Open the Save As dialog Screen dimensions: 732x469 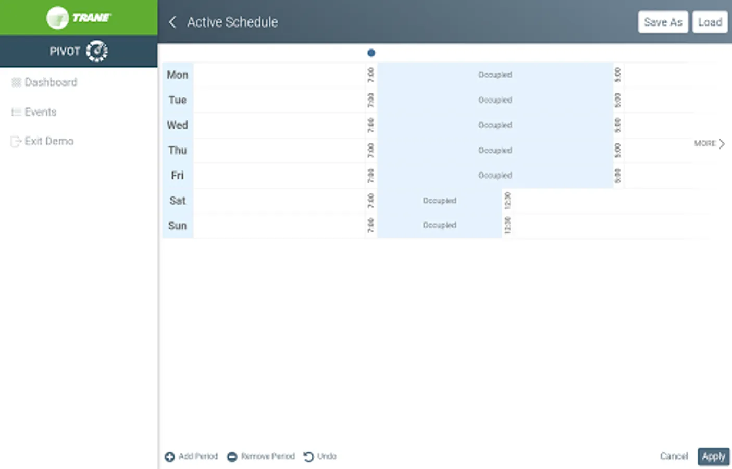[663, 22]
